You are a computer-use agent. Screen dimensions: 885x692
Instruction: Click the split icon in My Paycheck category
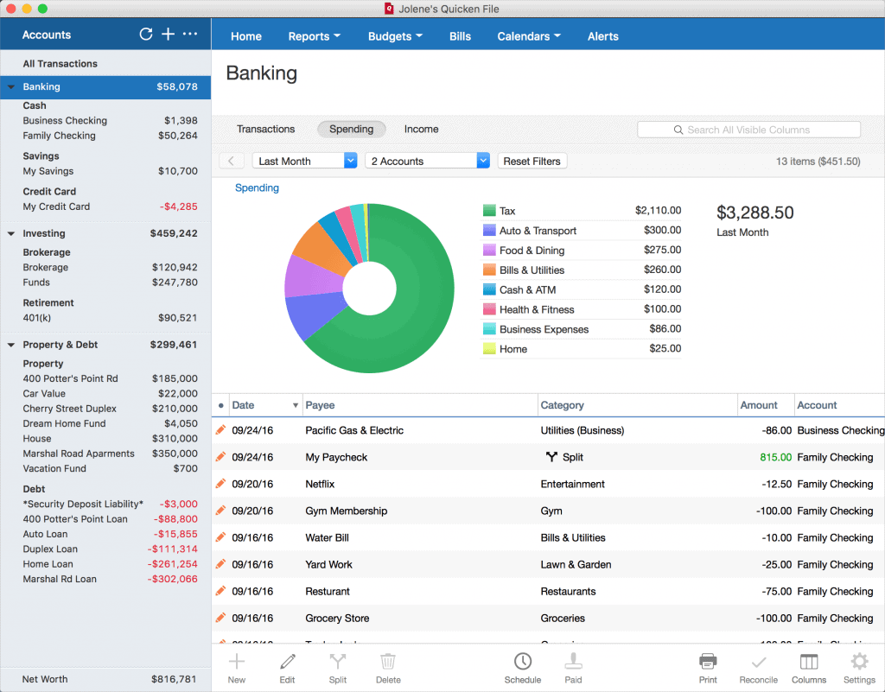(551, 457)
